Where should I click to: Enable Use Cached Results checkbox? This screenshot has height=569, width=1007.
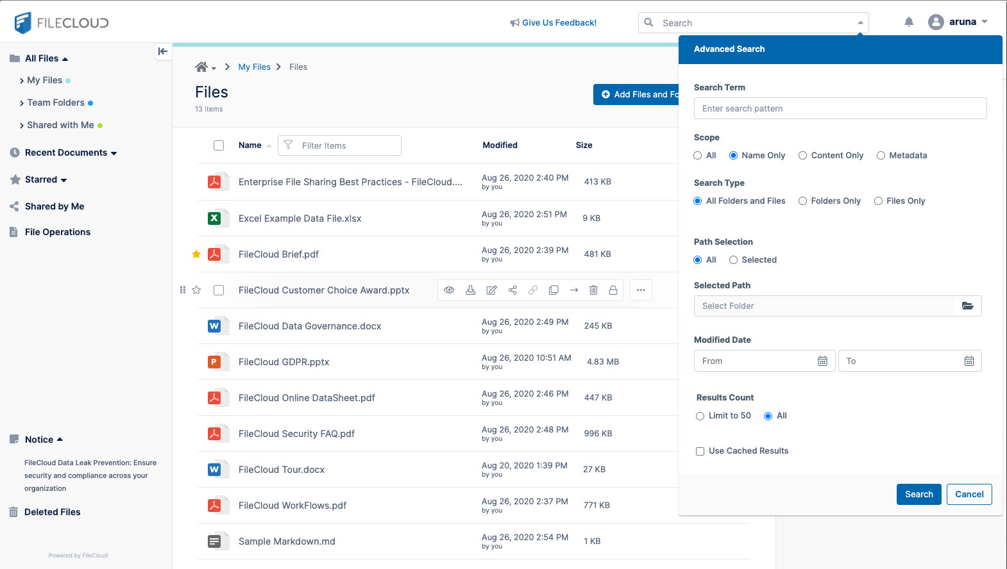click(700, 451)
